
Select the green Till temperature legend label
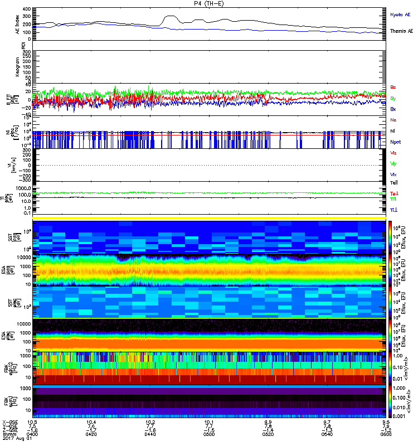pos(393,199)
